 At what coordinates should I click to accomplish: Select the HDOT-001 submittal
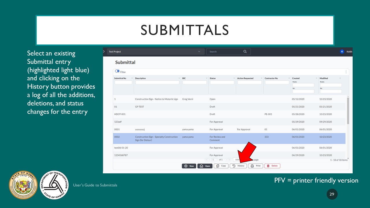coord(229,114)
